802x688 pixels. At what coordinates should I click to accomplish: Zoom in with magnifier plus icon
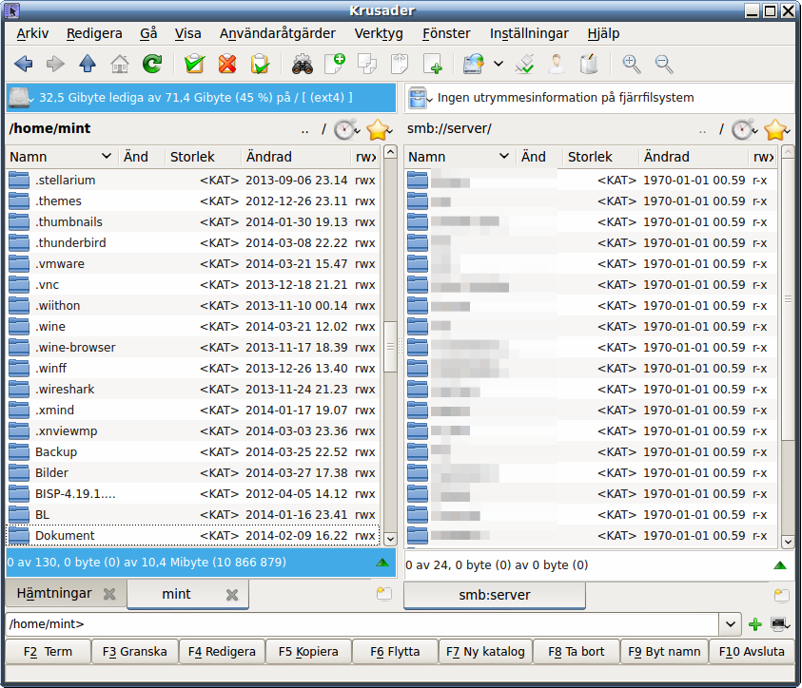coord(631,65)
